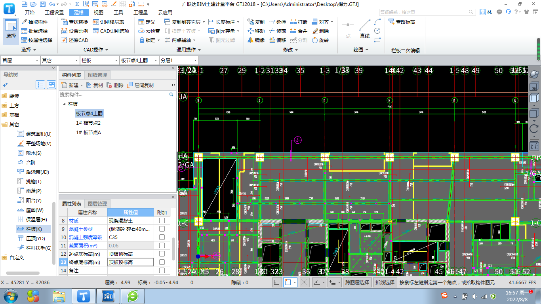Image resolution: width=541 pixels, height=304 pixels.
Task: Select 1# 板节点2 component
Action: [x=88, y=123]
